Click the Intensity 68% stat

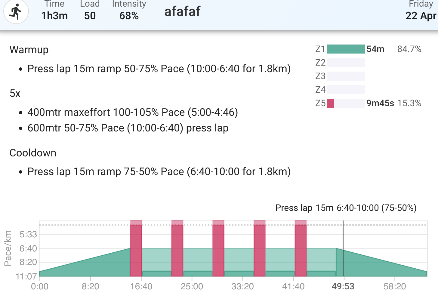click(x=129, y=10)
